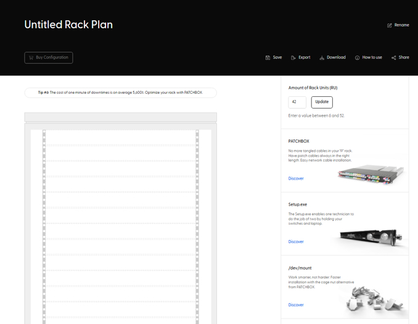Choose the Export menu item text
418x324 pixels.
tap(304, 57)
